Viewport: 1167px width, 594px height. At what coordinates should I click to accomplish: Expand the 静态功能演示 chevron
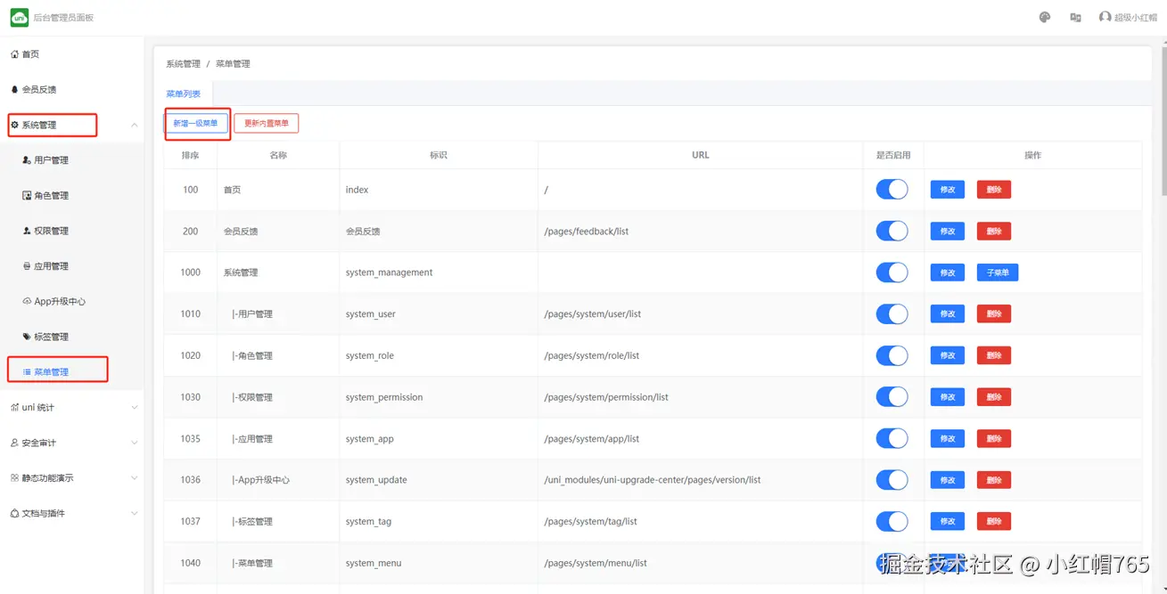(x=135, y=478)
